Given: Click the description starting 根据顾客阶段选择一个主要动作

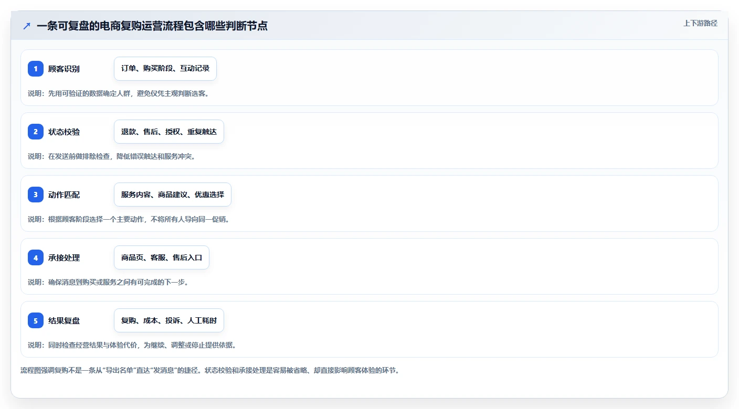Looking at the screenshot, I should pyautogui.click(x=129, y=219).
